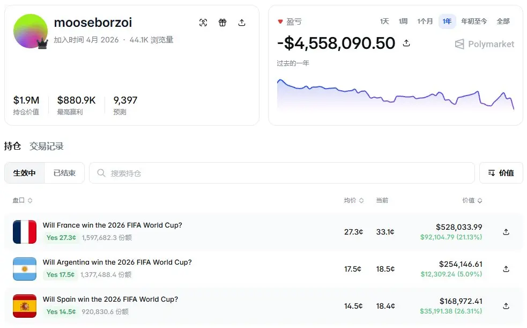Open Will France win the 2026 FIFA World Cup?
This screenshot has width=527, height=328.
point(112,225)
